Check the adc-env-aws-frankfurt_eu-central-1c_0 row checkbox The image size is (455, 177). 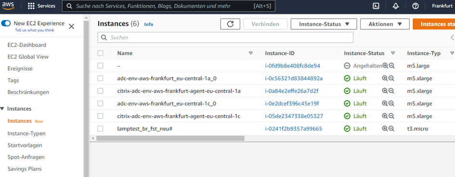point(101,103)
